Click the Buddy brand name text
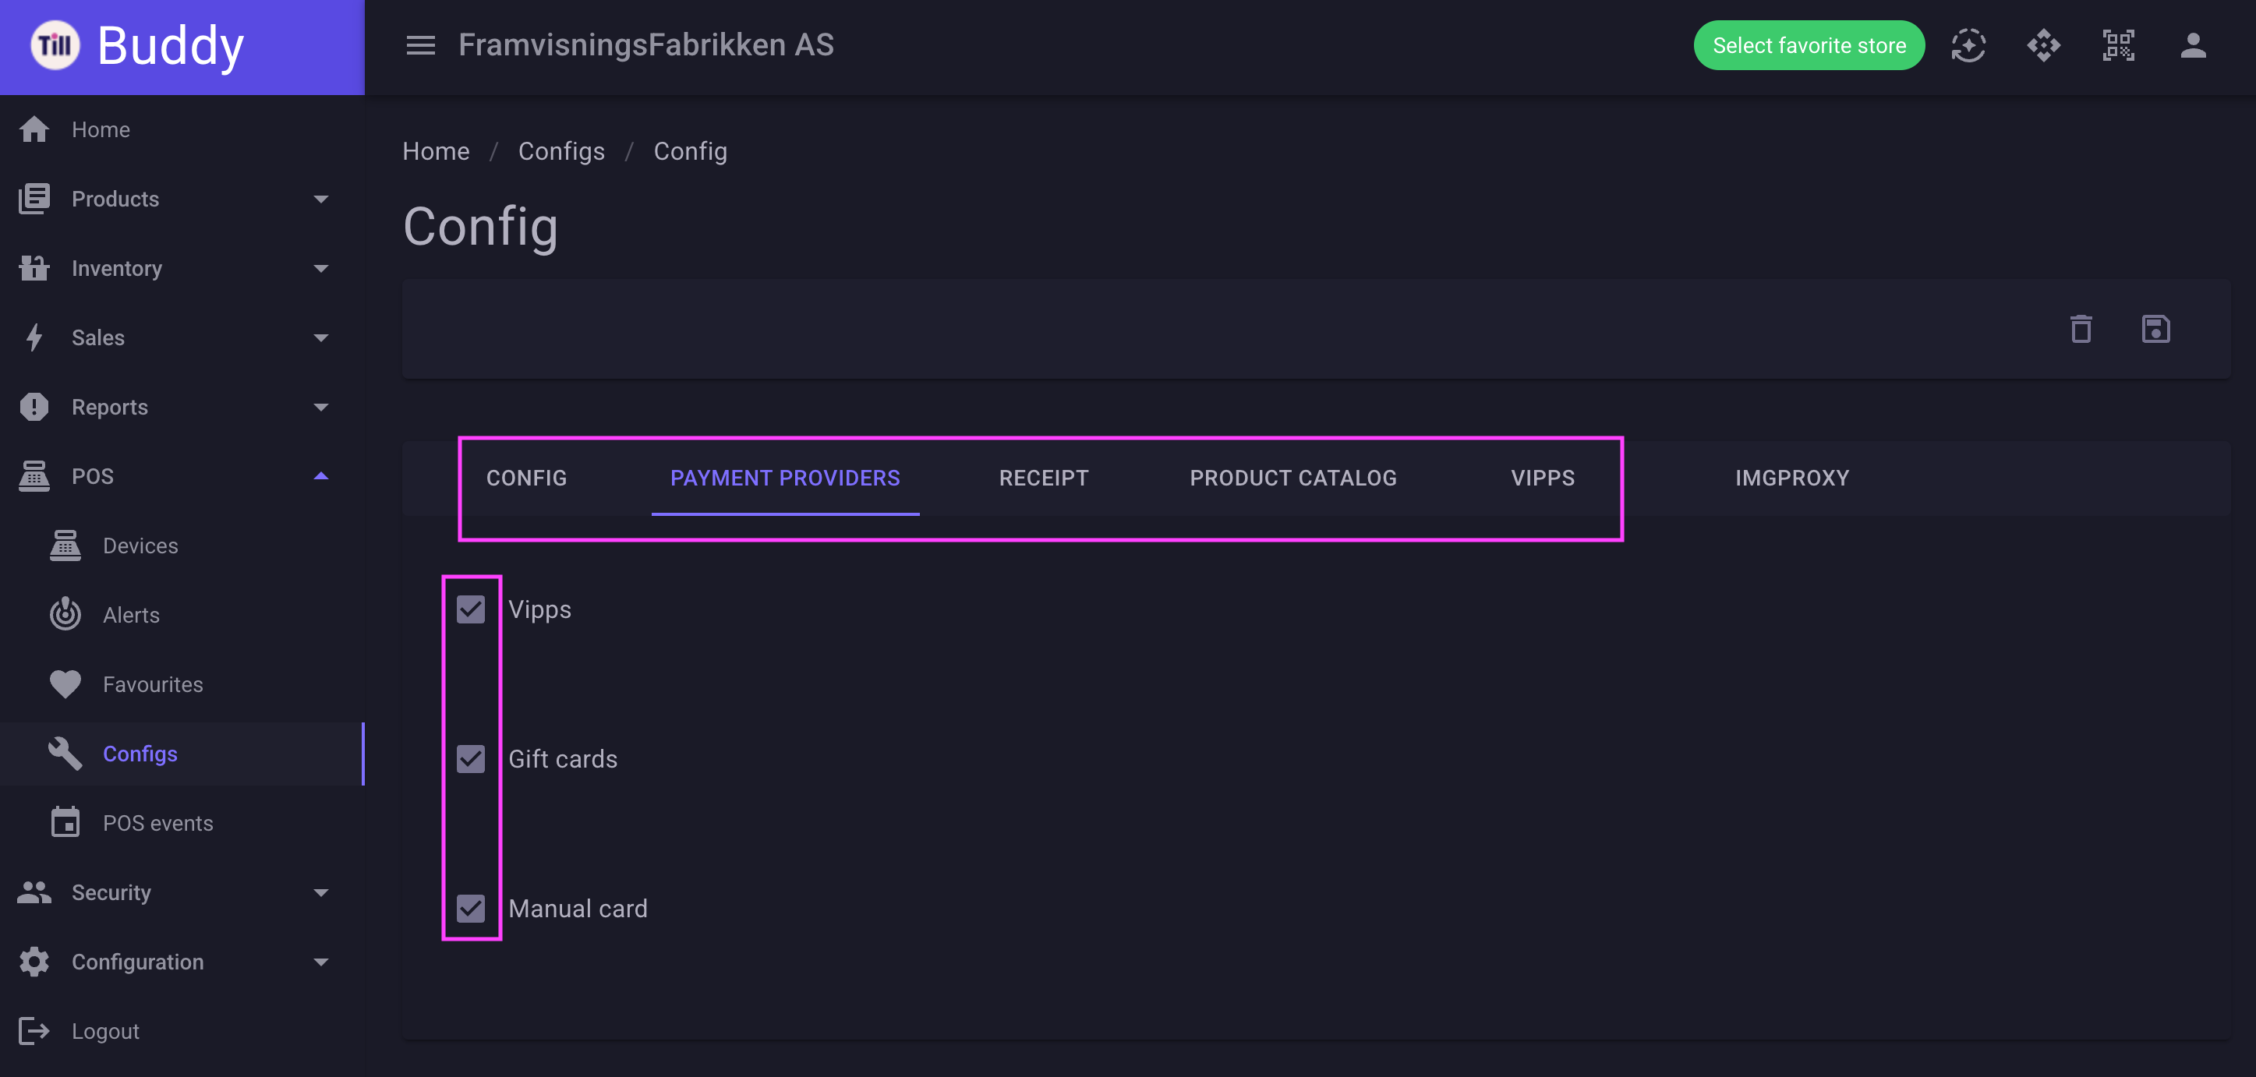The height and width of the screenshot is (1077, 2256). click(x=171, y=45)
